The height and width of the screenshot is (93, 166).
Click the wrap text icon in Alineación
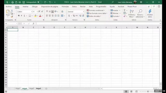(x=62, y=11)
